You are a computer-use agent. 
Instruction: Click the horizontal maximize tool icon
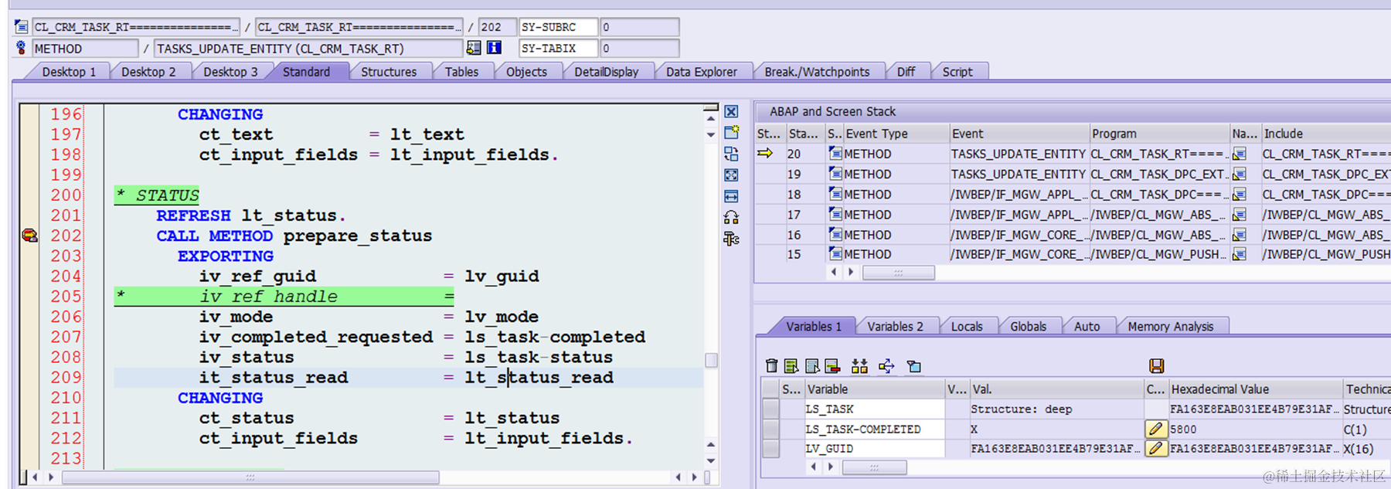[731, 196]
